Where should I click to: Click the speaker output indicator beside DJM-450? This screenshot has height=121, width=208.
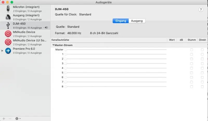tap(46, 28)
